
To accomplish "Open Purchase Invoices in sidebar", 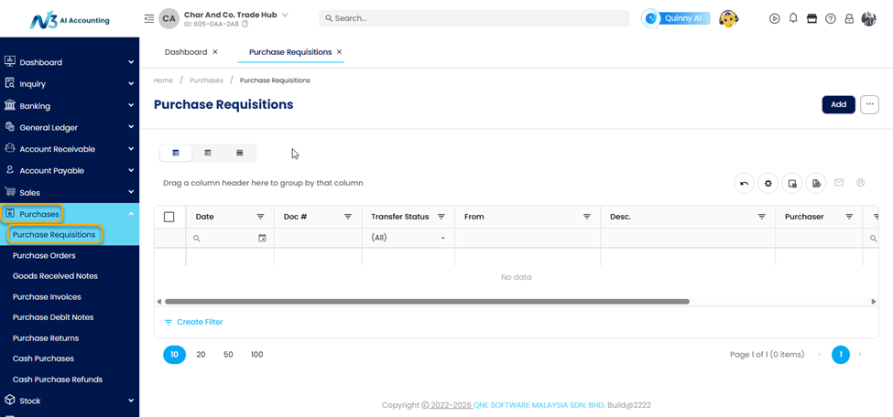I will click(x=47, y=297).
